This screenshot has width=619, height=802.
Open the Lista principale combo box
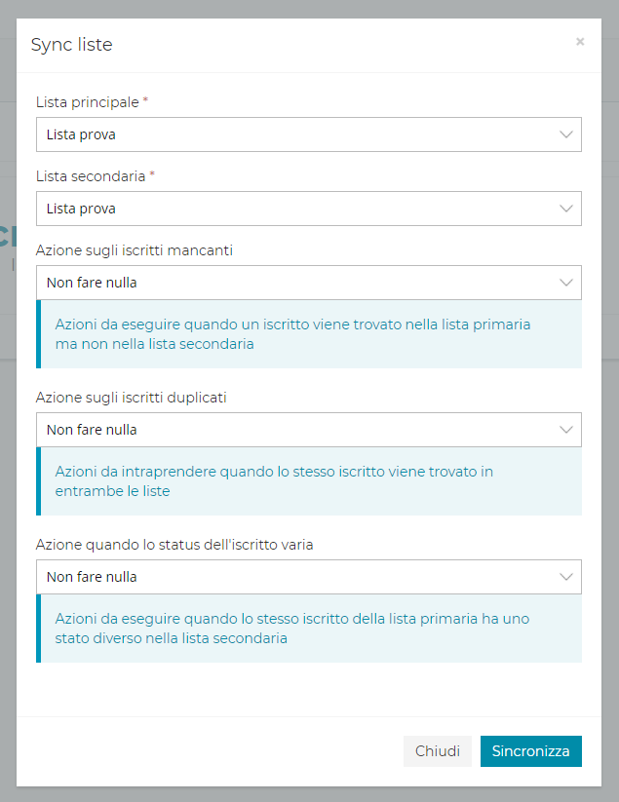pyautogui.click(x=292, y=134)
